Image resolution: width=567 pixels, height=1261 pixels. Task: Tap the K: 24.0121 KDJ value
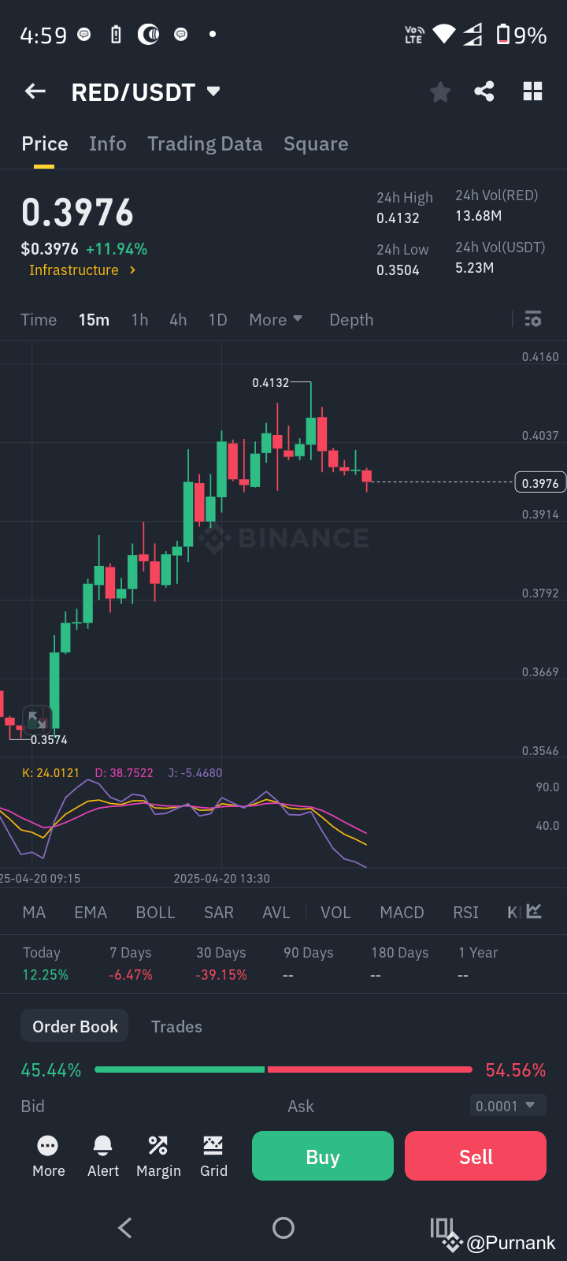pyautogui.click(x=50, y=772)
